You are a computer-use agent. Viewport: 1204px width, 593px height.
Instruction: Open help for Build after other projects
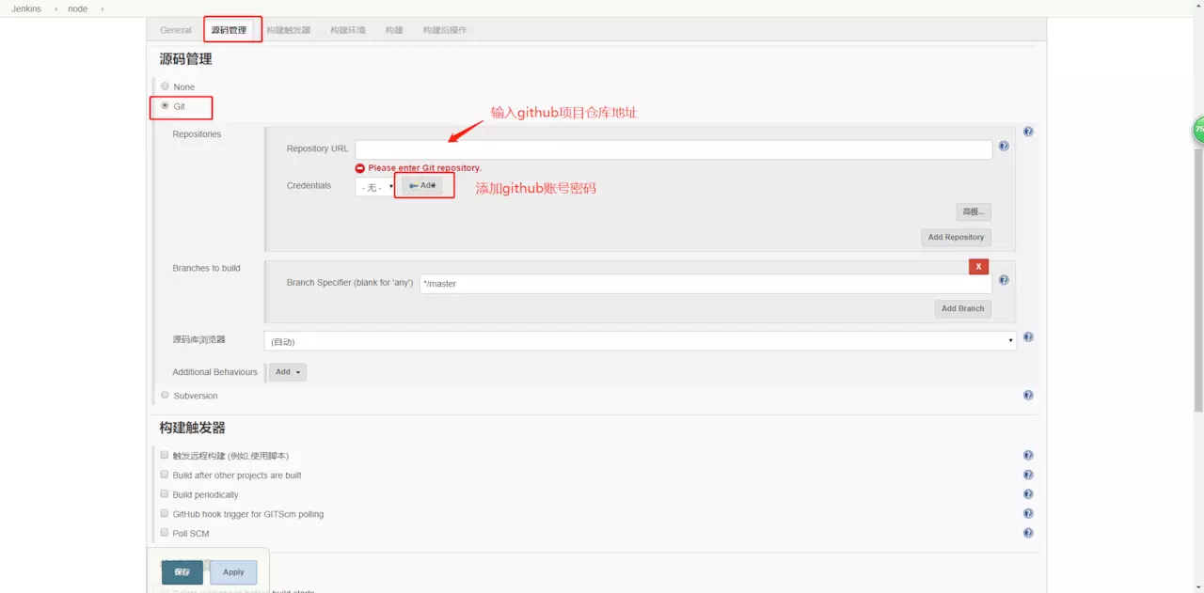click(1028, 476)
